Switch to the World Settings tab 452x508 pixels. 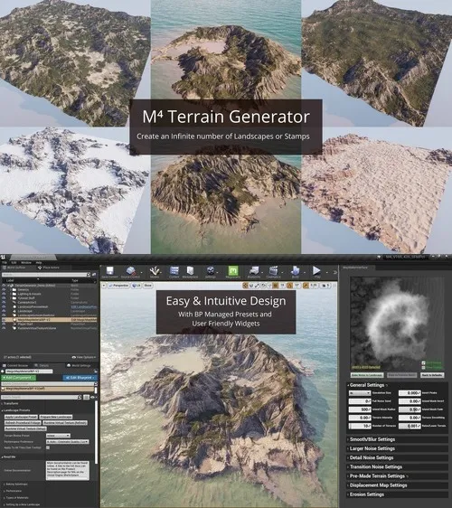click(79, 365)
